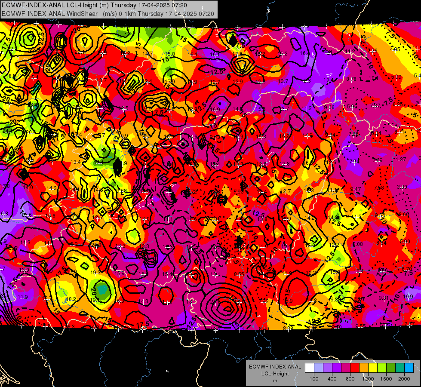Image resolution: width=421 pixels, height=387 pixels.
Task: Click the dark green legend swatch
Action: point(390,368)
